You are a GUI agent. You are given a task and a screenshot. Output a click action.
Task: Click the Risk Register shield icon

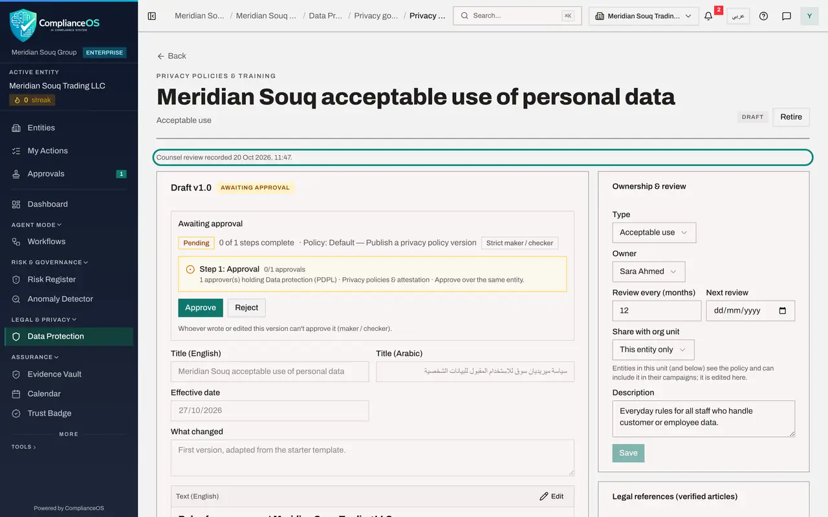point(16,280)
